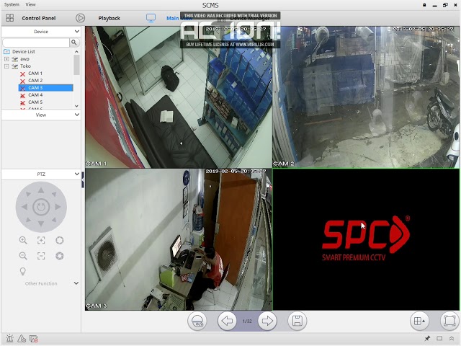Image resolution: width=461 pixels, height=346 pixels.
Task: Select CAM 1 in device tree
Action: tap(35, 74)
